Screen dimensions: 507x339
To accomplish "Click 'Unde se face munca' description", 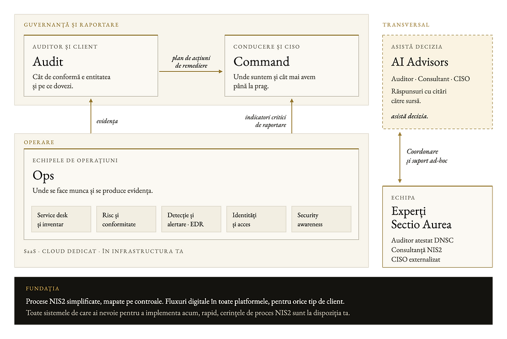I will 93,191.
